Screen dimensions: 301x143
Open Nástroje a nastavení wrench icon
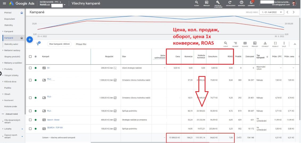(218, 3)
